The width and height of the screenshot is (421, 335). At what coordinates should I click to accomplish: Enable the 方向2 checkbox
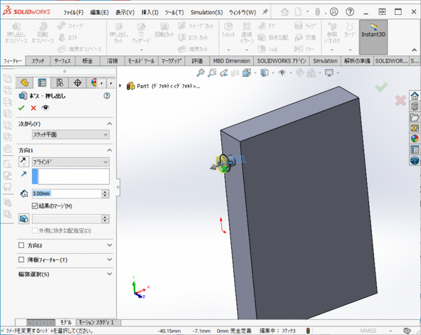coord(22,246)
